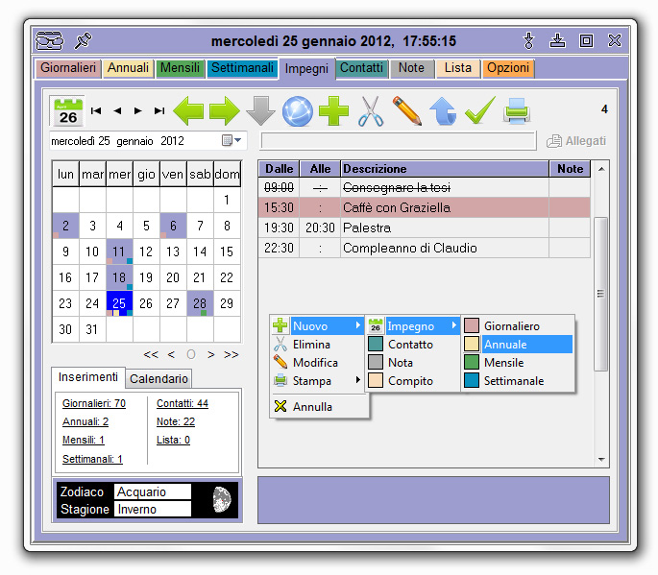The height and width of the screenshot is (575, 658).
Task: Select day 28 in the calendar
Action: coord(200,303)
